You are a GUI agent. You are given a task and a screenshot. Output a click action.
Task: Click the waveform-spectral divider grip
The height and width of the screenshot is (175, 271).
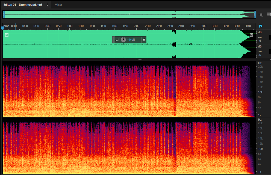(x=139, y=60)
